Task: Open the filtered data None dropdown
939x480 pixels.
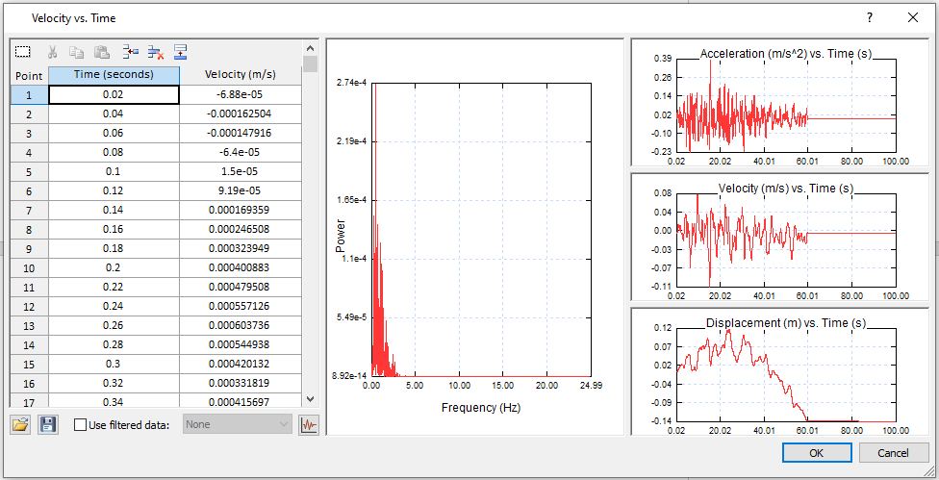Action: point(237,424)
